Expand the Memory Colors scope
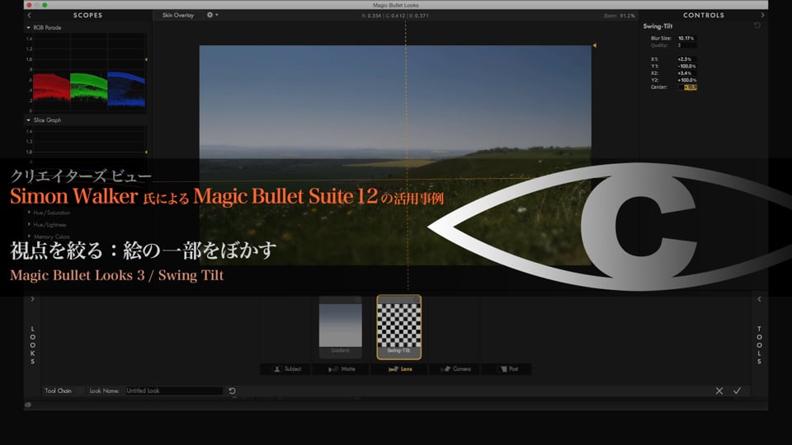Image resolution: width=792 pixels, height=445 pixels. tap(29, 237)
